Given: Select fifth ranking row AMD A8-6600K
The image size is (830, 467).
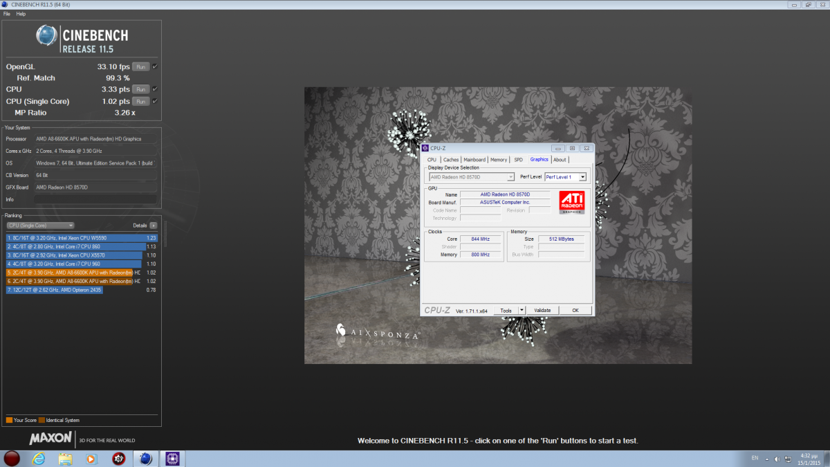Looking at the screenshot, I should (82, 273).
